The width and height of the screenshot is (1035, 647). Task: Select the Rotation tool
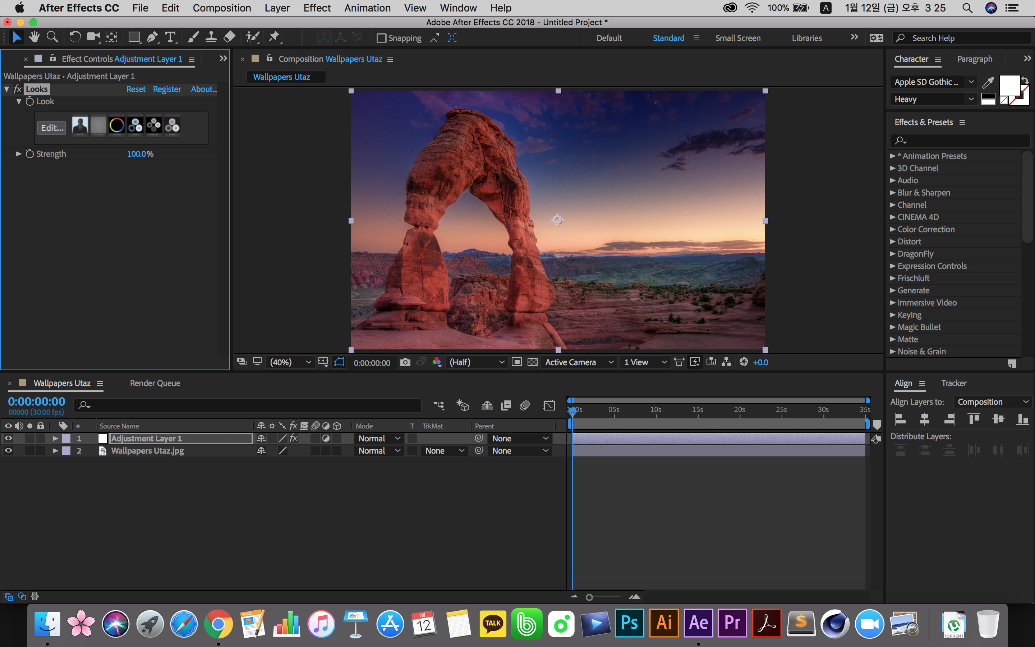coord(75,38)
